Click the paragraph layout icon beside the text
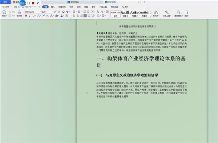 click(x=87, y=93)
